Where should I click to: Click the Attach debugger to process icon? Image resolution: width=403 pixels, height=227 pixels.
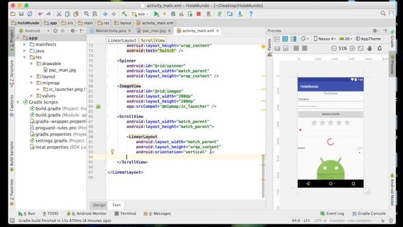tap(190, 14)
